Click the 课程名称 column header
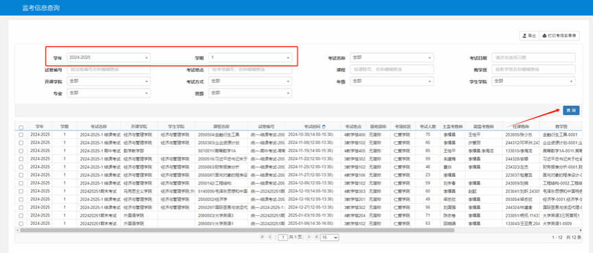 click(x=222, y=126)
